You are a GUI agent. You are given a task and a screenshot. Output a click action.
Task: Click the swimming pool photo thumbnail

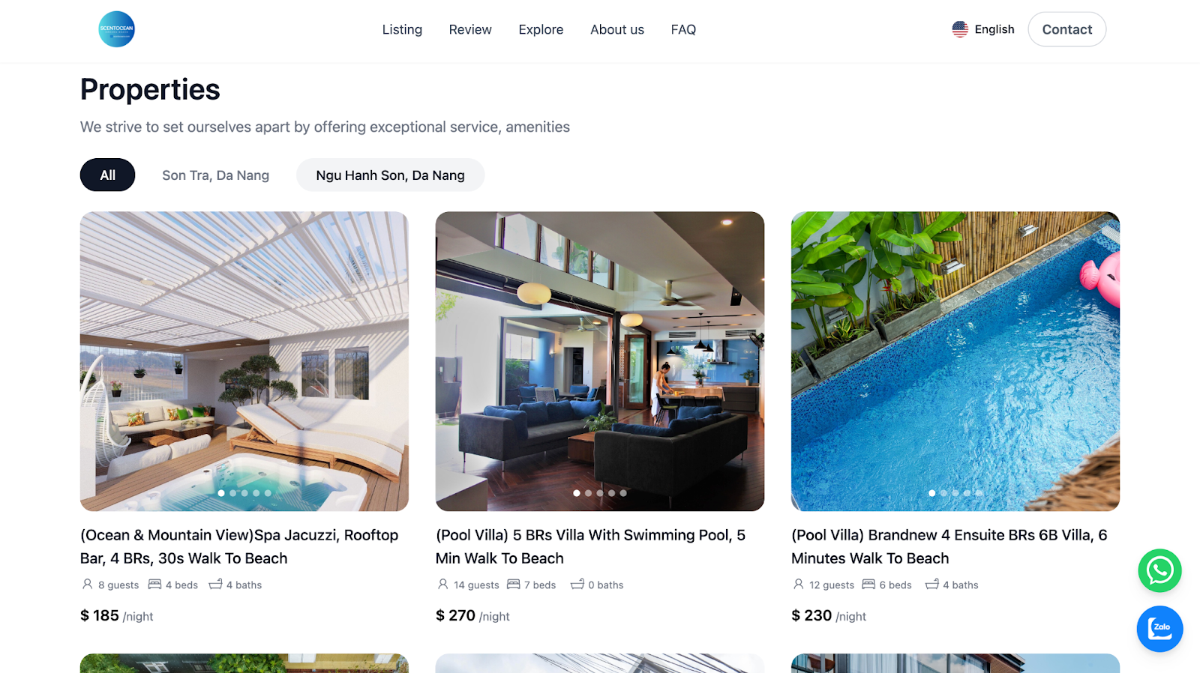(x=955, y=361)
